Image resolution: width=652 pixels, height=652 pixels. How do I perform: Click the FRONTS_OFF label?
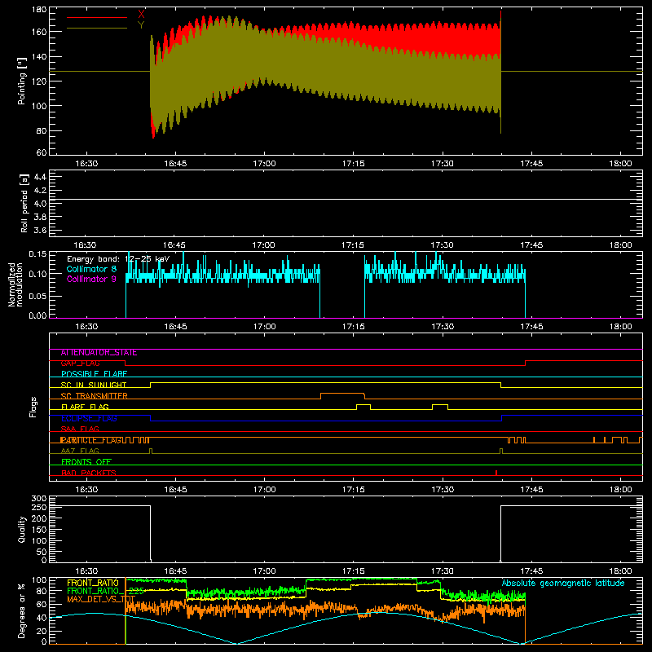86,462
